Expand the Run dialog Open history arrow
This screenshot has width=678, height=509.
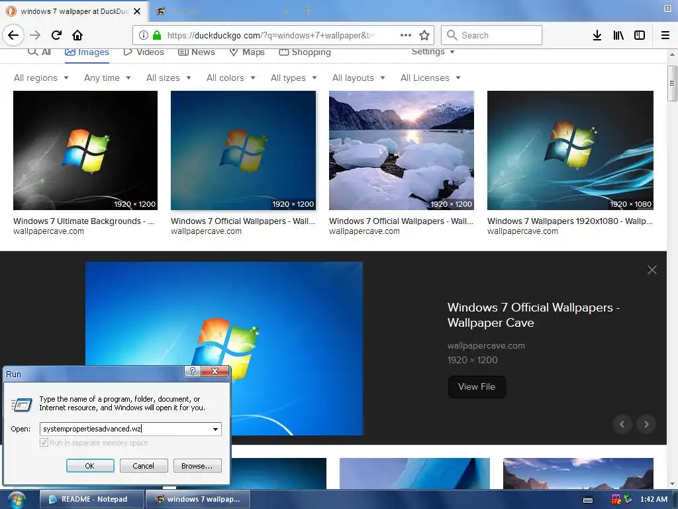click(x=215, y=429)
